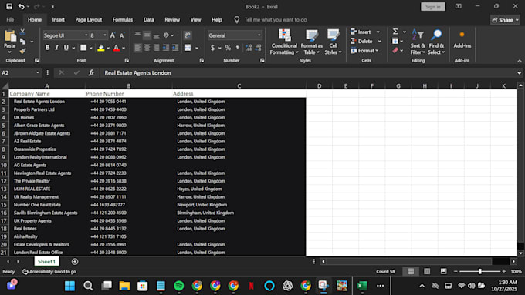Click the red font color swatch

pos(116,48)
